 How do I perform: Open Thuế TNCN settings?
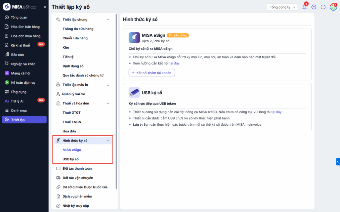[x=72, y=122]
